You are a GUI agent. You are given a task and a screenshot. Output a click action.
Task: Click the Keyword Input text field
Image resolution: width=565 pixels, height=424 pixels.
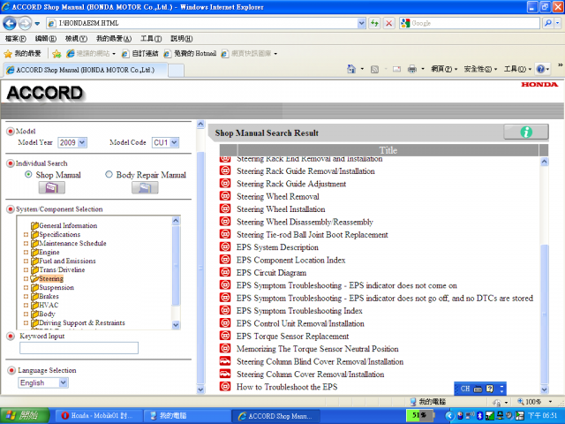(x=79, y=348)
